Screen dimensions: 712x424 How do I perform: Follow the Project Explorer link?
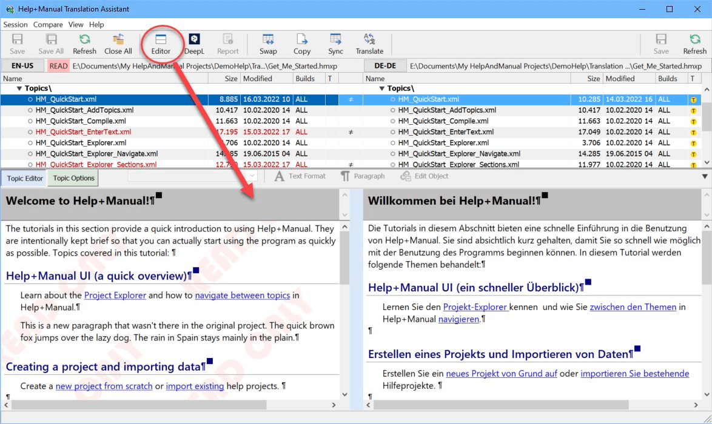coord(115,295)
